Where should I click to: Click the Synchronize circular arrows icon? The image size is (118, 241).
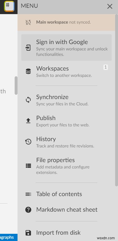pos(28,100)
